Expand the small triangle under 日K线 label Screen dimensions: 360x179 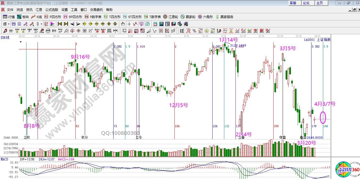pos(21,42)
